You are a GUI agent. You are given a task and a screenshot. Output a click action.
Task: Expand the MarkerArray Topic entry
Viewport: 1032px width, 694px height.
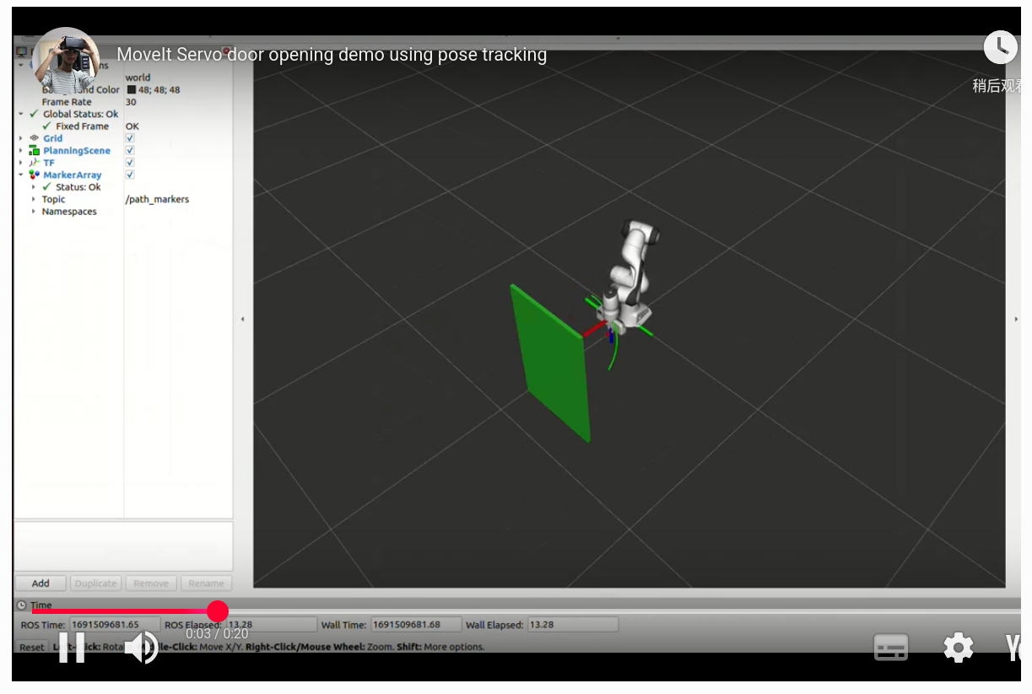[x=33, y=199]
